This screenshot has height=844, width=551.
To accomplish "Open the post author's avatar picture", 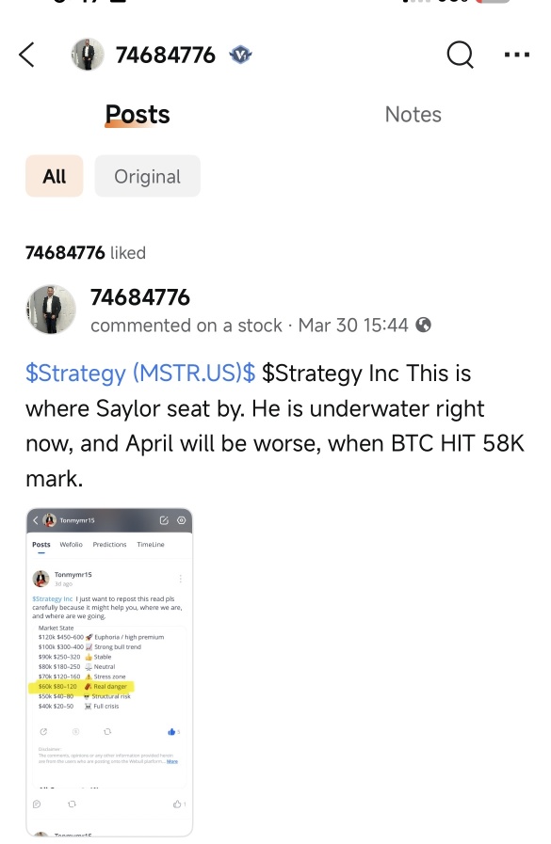I will pyautogui.click(x=51, y=310).
